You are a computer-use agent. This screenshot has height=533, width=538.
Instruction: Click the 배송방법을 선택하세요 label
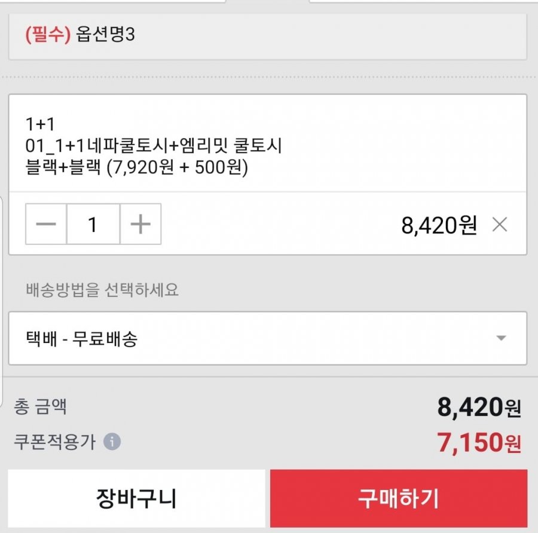click(x=102, y=290)
